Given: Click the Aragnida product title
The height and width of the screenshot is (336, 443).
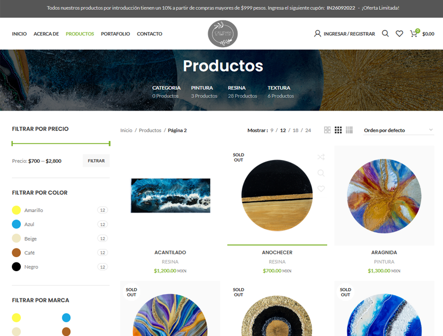Looking at the screenshot, I should click(384, 252).
